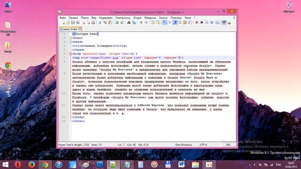
Task: Click the UTF-8 encoding status field
Action: coord(203,145)
